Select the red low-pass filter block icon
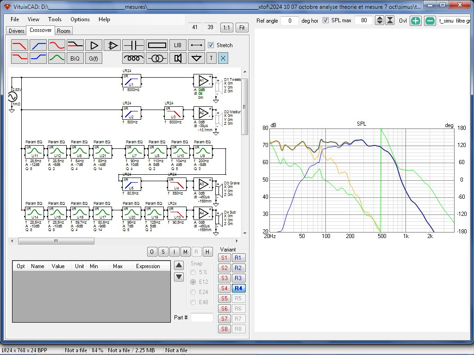The image size is (474, 355). coord(19,45)
